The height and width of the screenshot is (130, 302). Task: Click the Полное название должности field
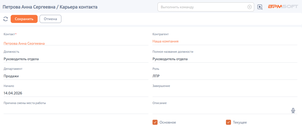225,59
